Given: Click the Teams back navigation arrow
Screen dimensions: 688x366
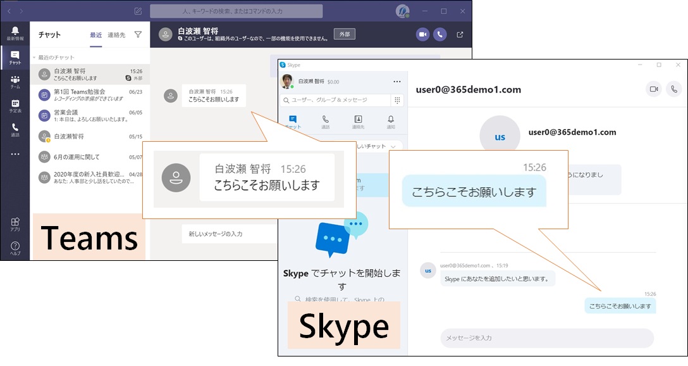Looking at the screenshot, I should tap(9, 11).
